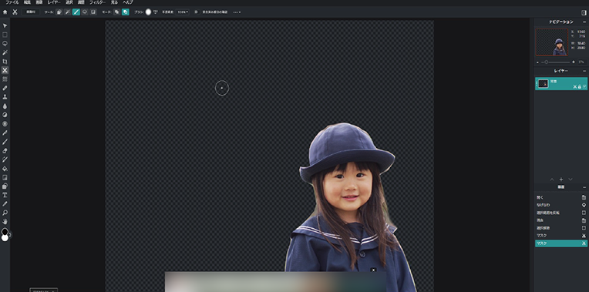Select the Heal tool

click(5, 88)
